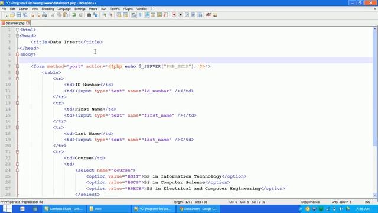Viewport: 378px width, 213px height.
Task: Place cursor in the Data Insert title text
Action: [65, 42]
